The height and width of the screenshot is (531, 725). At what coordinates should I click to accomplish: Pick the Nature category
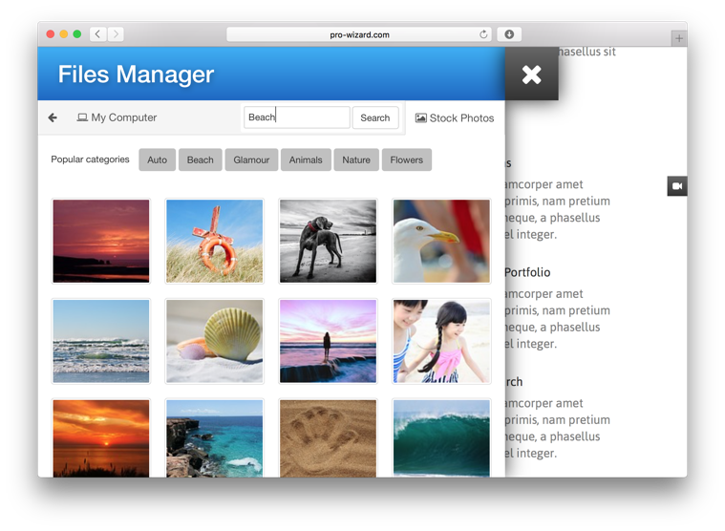pos(356,159)
